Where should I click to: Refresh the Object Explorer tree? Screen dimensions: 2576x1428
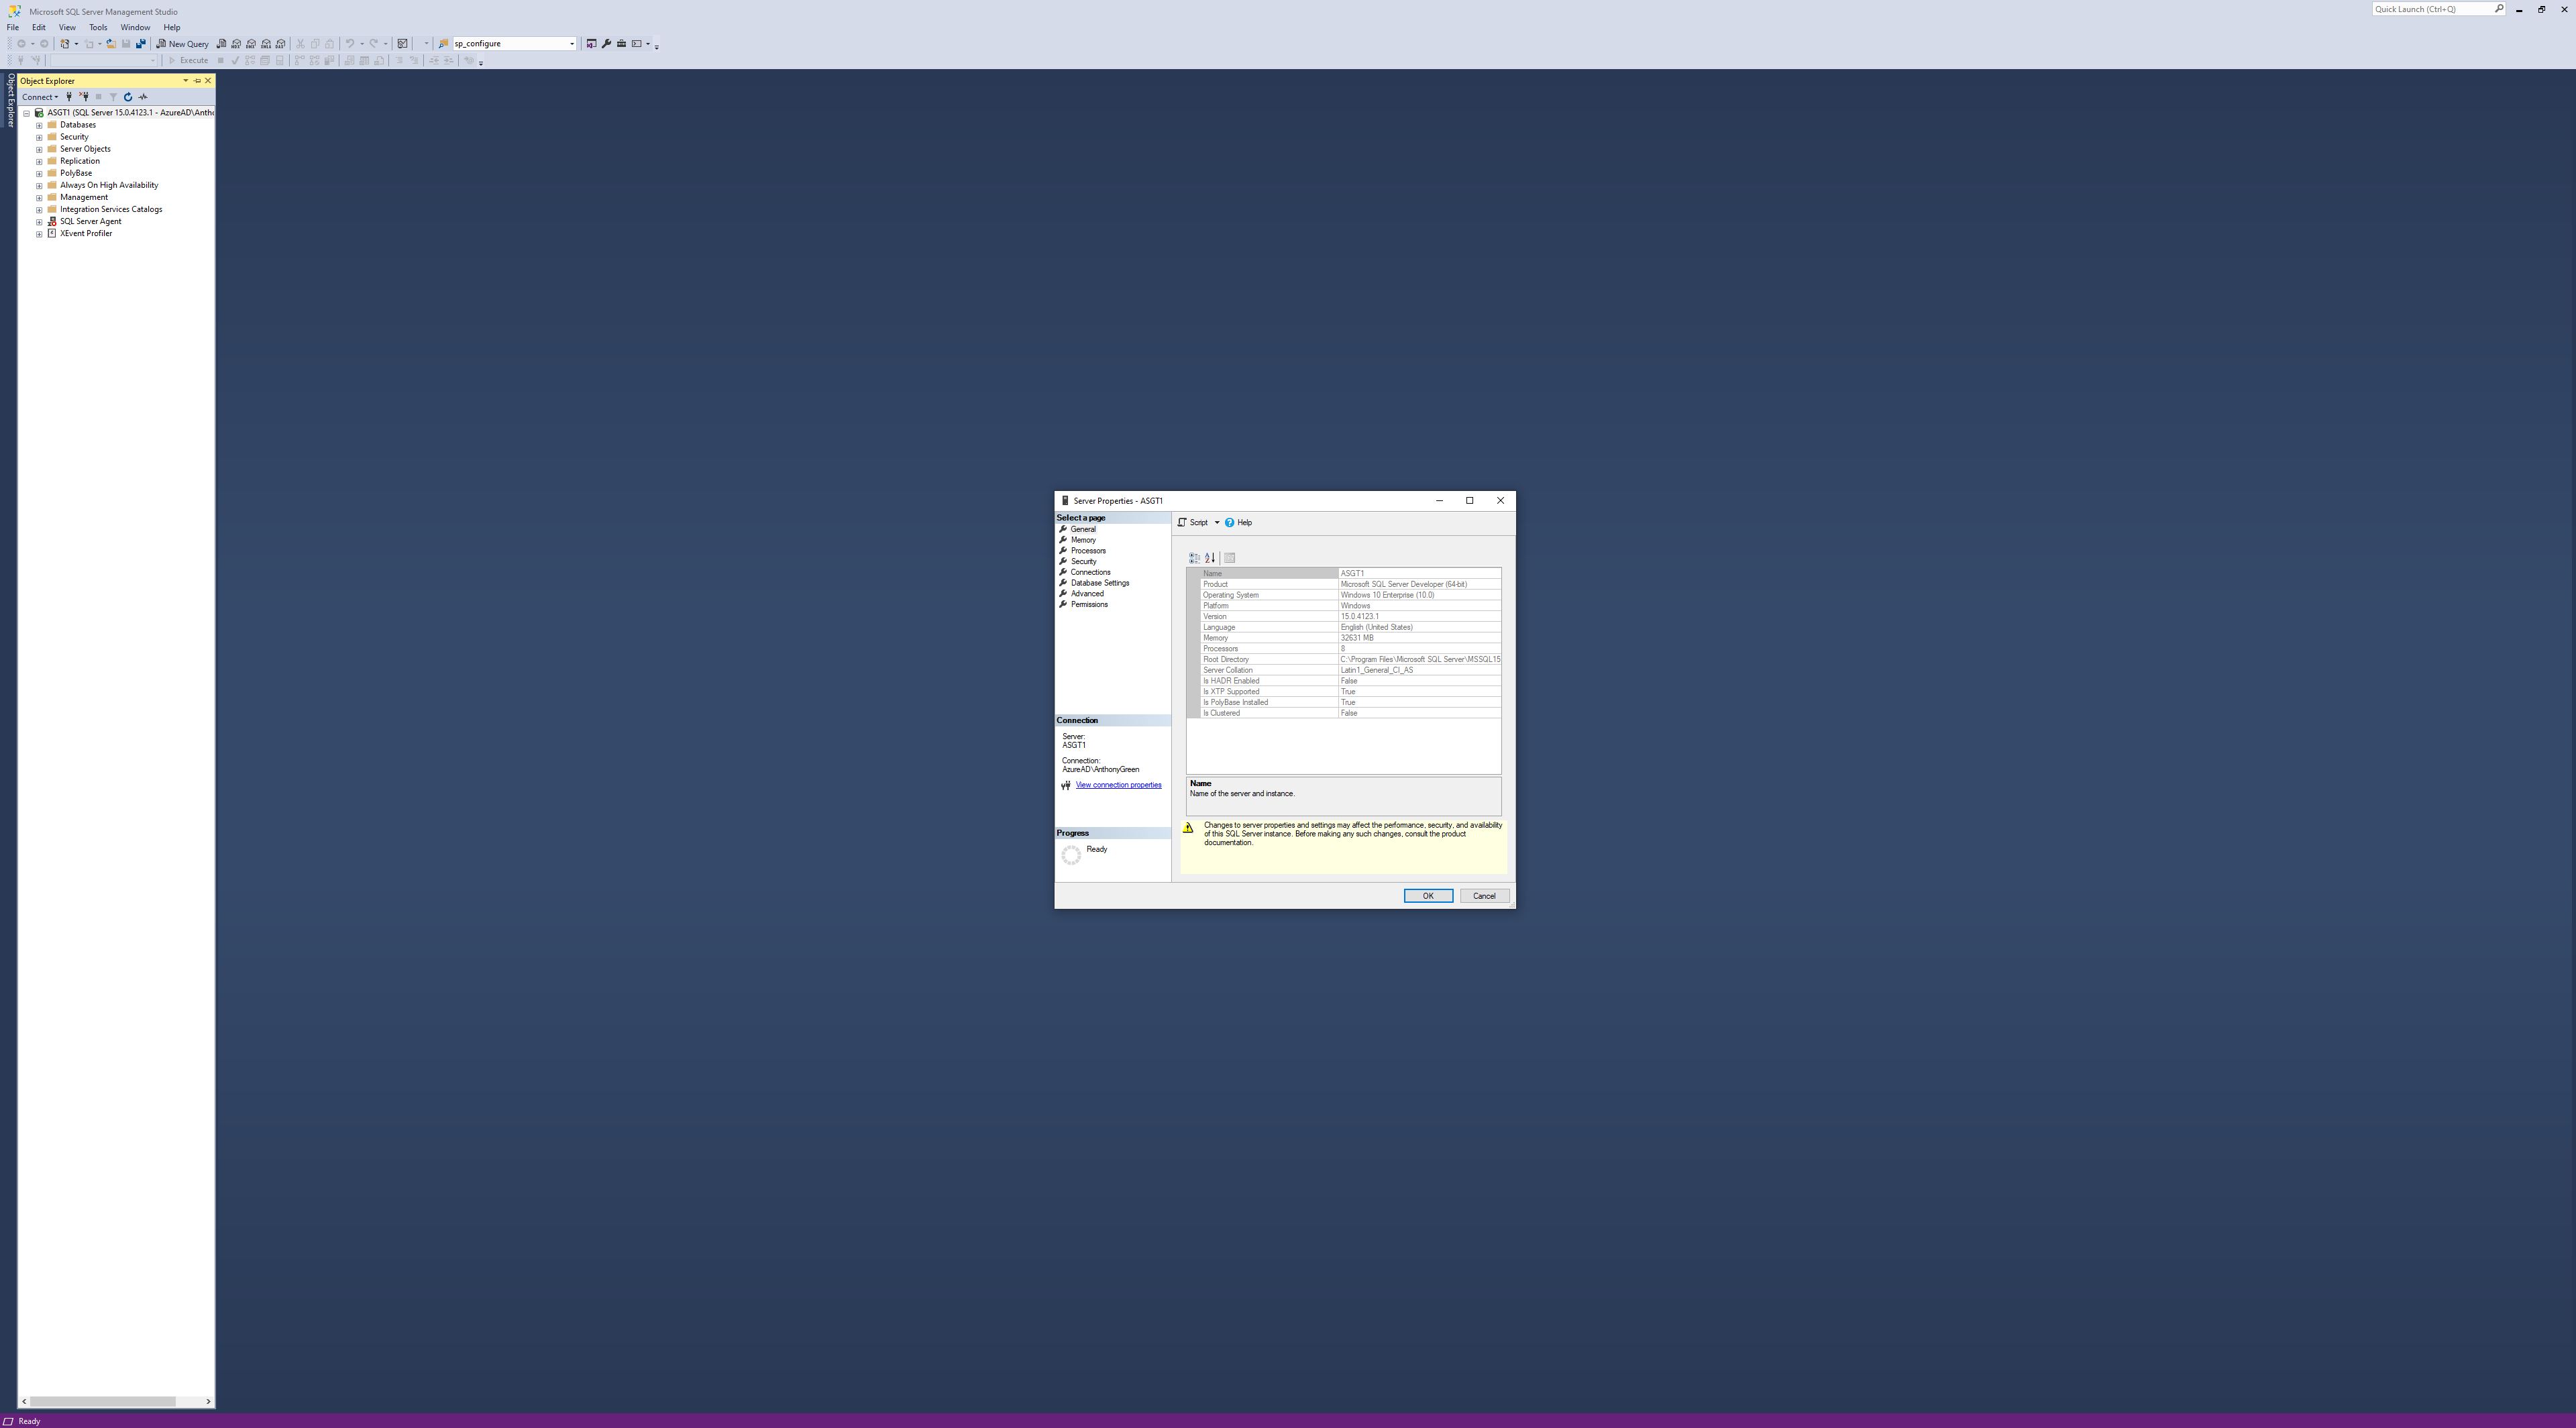click(x=128, y=97)
